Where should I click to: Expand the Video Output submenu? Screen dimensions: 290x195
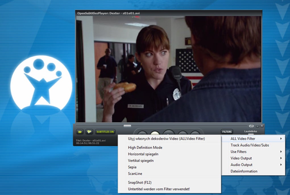click(253, 158)
